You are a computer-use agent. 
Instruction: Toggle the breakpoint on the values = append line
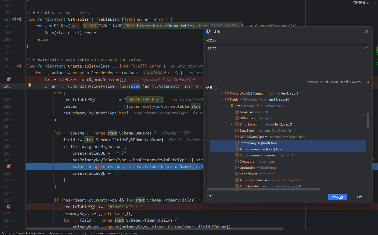click(x=9, y=166)
